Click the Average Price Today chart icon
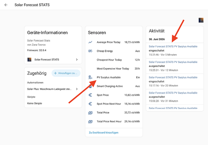Screen dimensions: 208x145 coord(90,42)
